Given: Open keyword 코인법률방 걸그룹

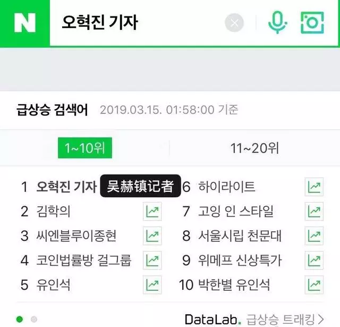Looking at the screenshot, I should pyautogui.click(x=84, y=260).
